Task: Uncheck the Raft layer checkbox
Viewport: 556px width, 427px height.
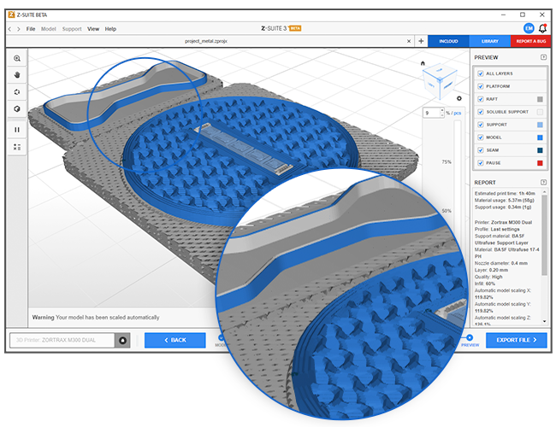Action: coord(481,99)
